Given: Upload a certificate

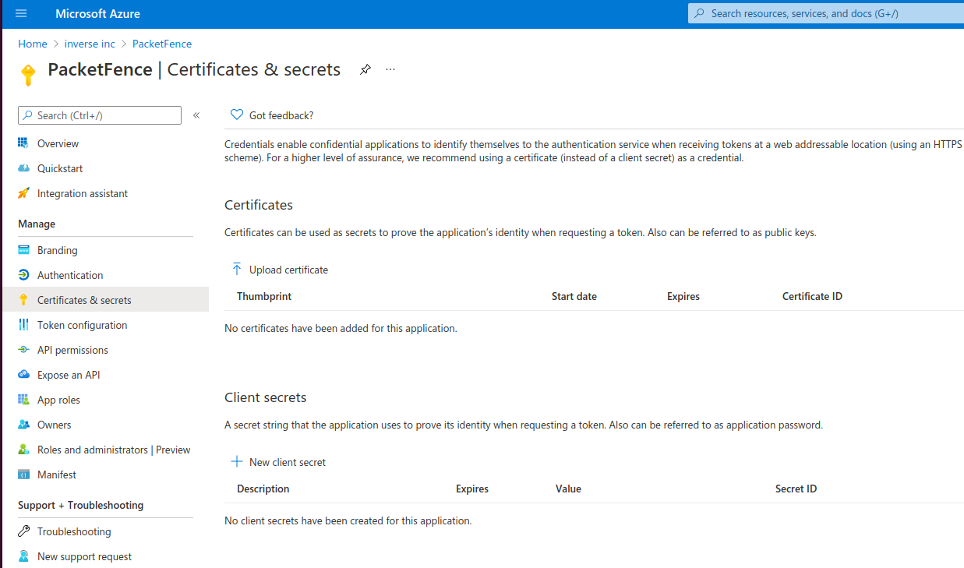Looking at the screenshot, I should coord(279,270).
